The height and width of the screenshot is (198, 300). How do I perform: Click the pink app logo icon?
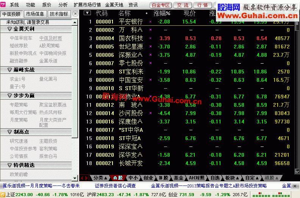tap(3, 5)
